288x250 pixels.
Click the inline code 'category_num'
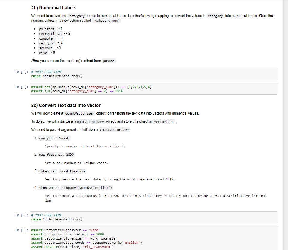coord(107,21)
